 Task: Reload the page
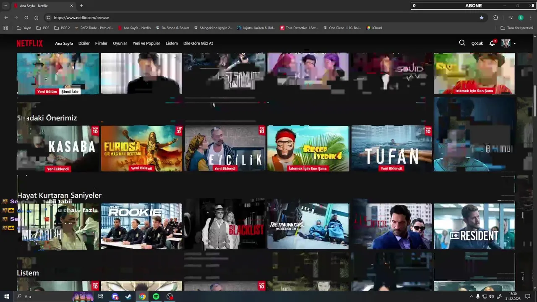tap(26, 18)
